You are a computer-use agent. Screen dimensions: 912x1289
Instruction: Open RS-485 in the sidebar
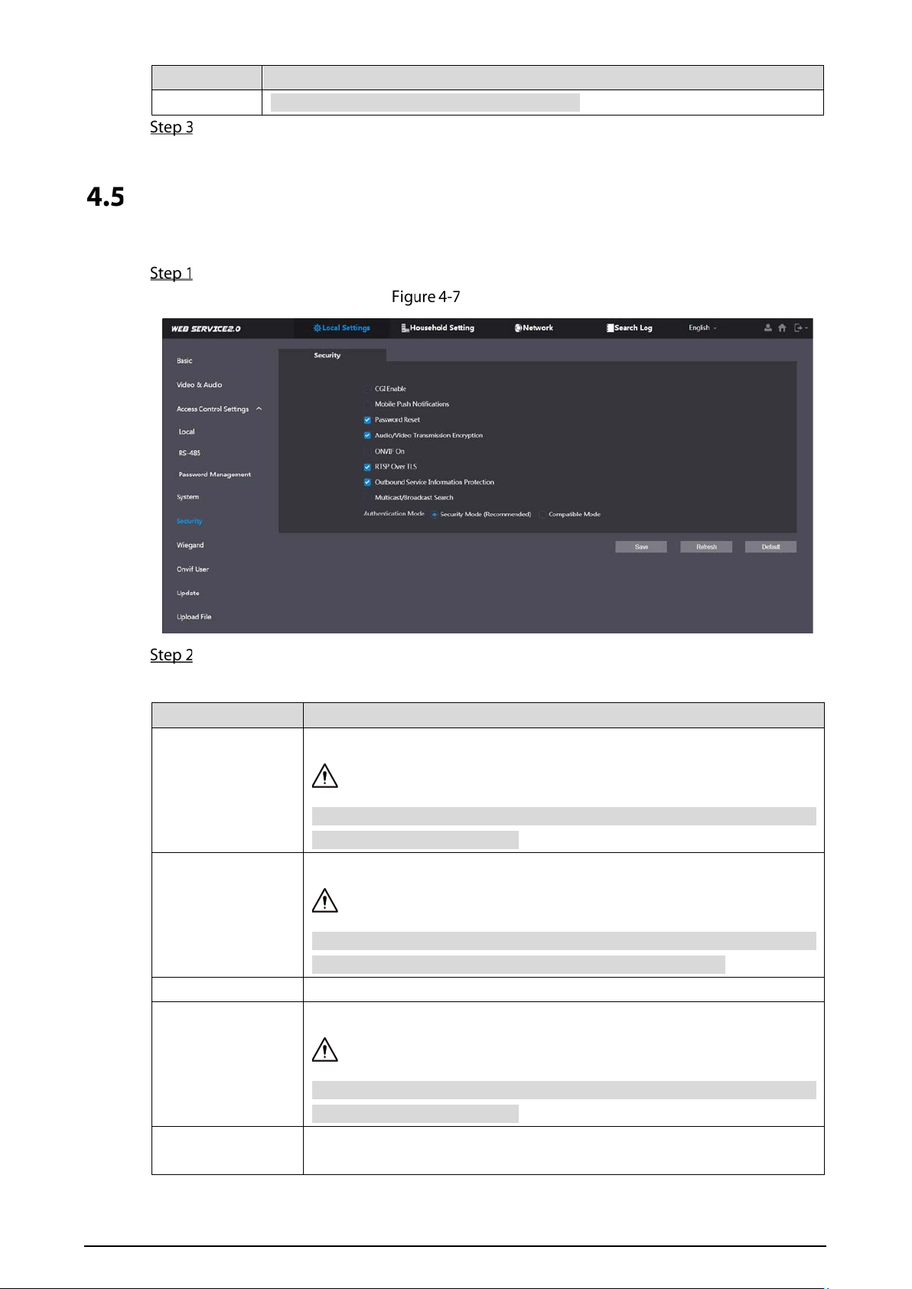pos(189,453)
